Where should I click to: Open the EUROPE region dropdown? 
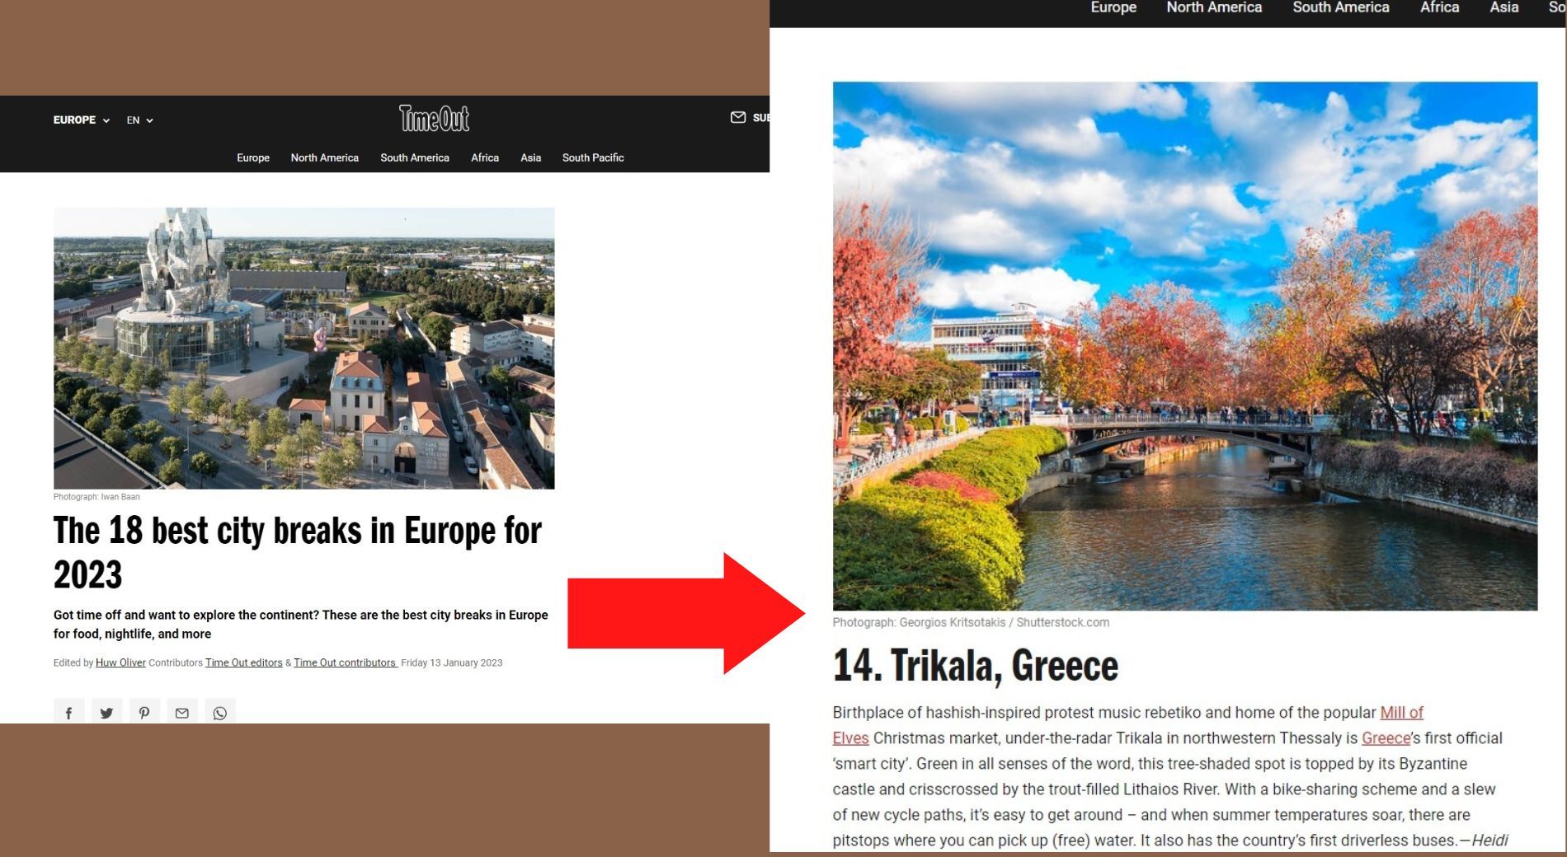pyautogui.click(x=81, y=120)
